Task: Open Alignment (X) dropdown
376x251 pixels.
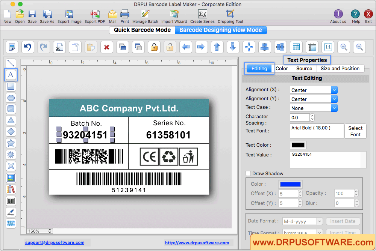Action: tap(314, 90)
